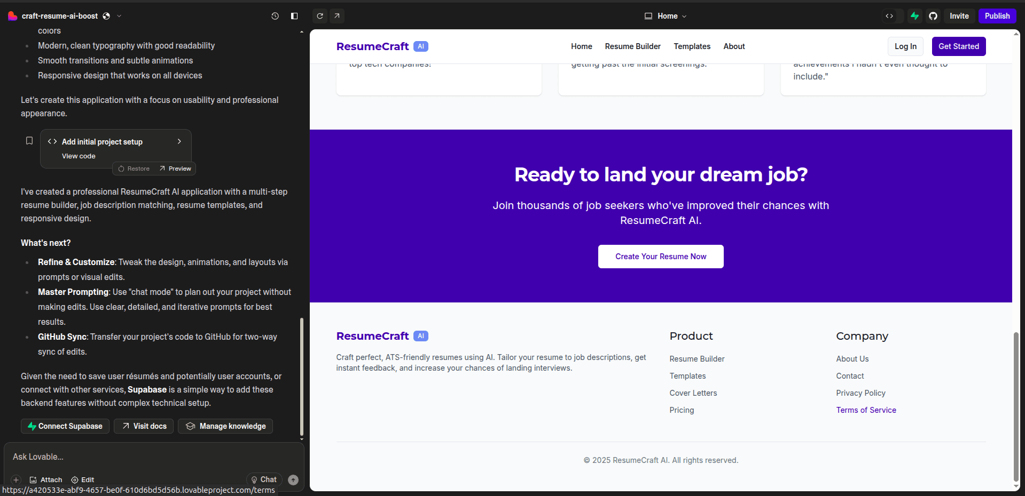Viewport: 1025px width, 496px height.
Task: Toggle the chat sidebar panel icon
Action: click(294, 16)
